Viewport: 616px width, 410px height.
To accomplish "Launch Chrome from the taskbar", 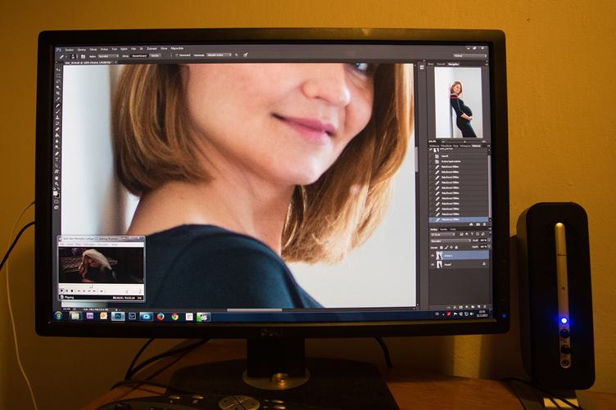I will [174, 317].
